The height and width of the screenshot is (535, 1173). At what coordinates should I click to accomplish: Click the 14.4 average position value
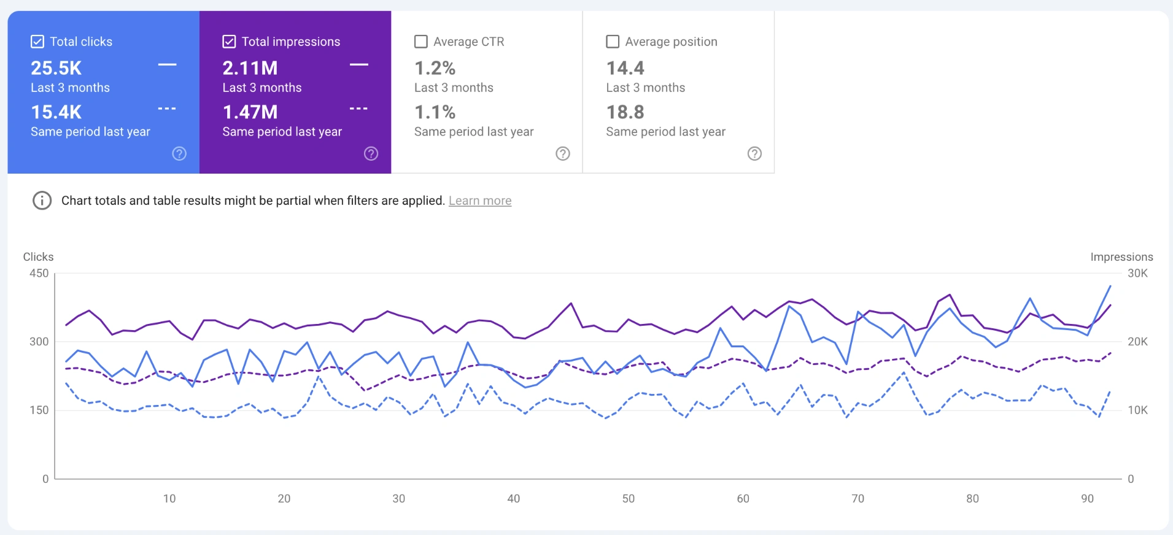pos(625,68)
